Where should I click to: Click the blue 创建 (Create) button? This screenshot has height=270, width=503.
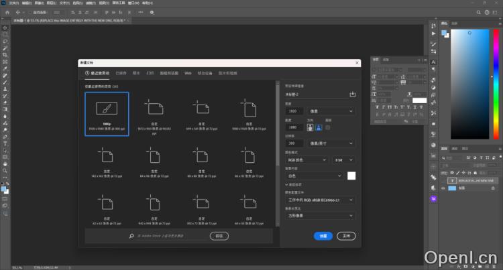(x=323, y=236)
